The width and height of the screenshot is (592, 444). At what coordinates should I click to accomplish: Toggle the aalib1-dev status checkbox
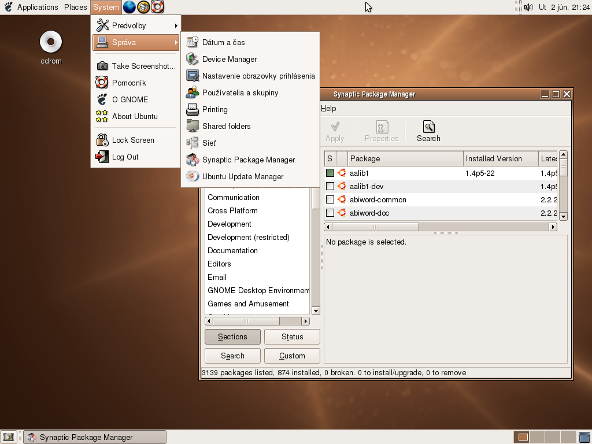330,186
